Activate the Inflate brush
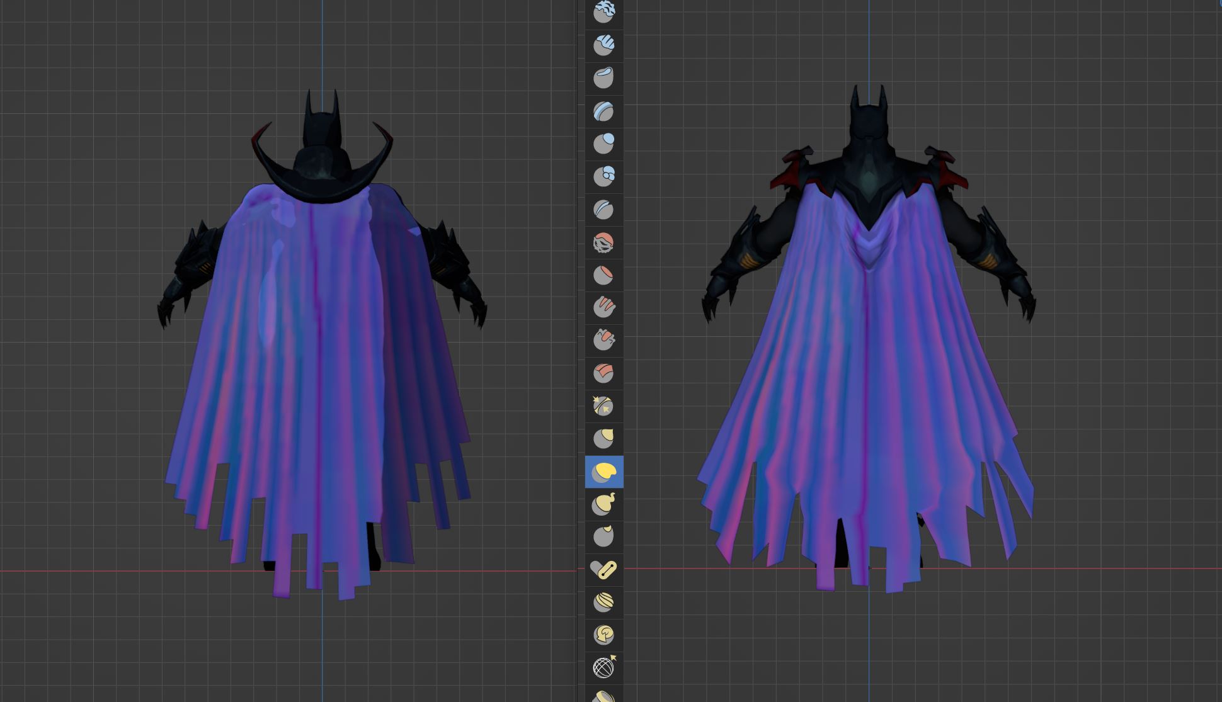This screenshot has width=1222, height=702. coord(603,144)
